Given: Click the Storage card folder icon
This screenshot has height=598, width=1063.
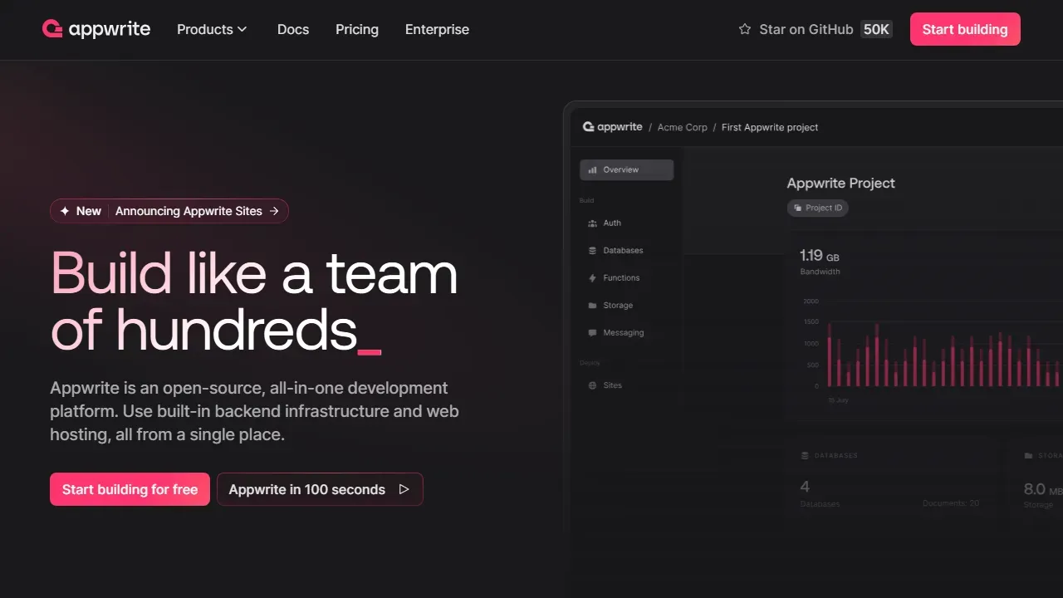Looking at the screenshot, I should pyautogui.click(x=1029, y=456).
